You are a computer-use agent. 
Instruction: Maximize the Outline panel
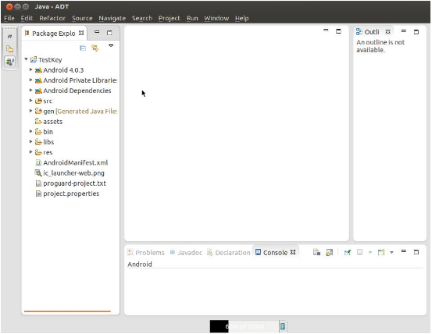416,32
